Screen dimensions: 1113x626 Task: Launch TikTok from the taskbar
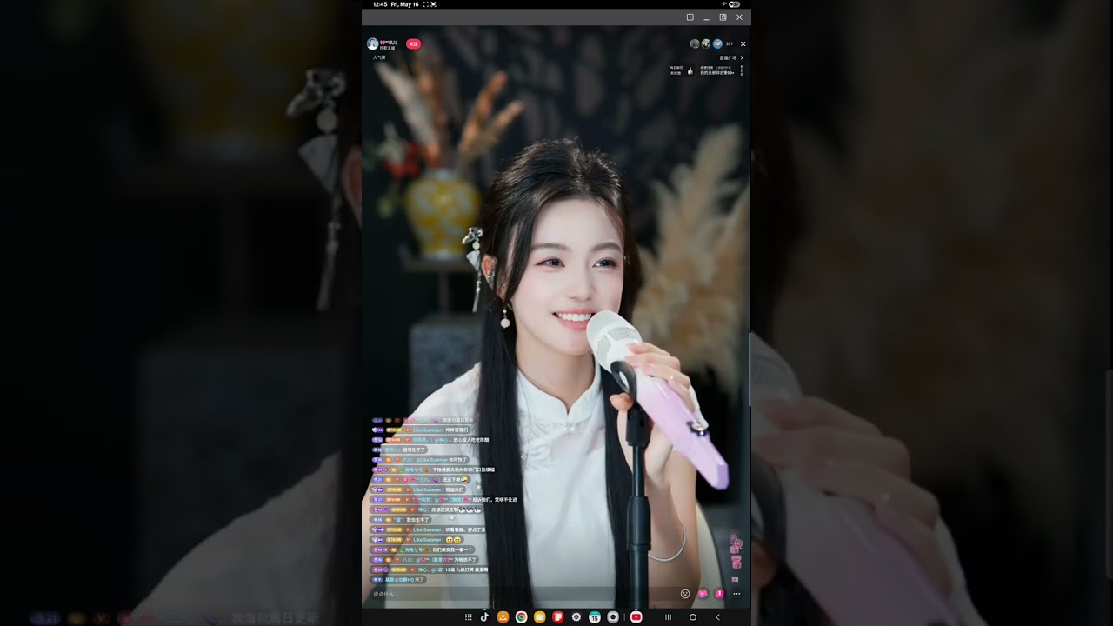coord(484,617)
